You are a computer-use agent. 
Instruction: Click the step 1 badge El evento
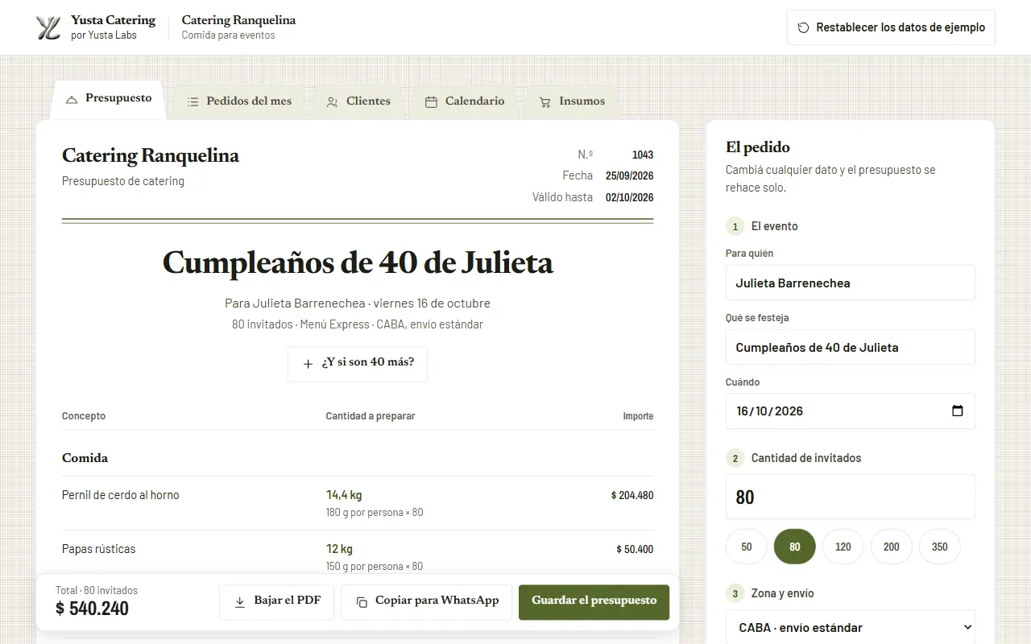pos(735,226)
